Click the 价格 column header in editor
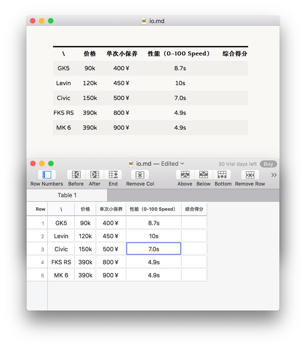Image resolution: width=306 pixels, height=348 pixels. coord(85,209)
